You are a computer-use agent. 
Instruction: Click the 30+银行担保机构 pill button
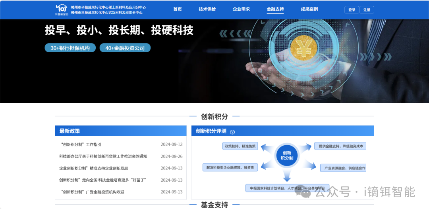coord(70,48)
